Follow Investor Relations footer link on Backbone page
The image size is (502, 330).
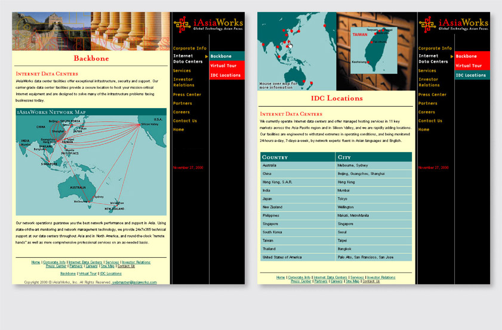click(136, 262)
